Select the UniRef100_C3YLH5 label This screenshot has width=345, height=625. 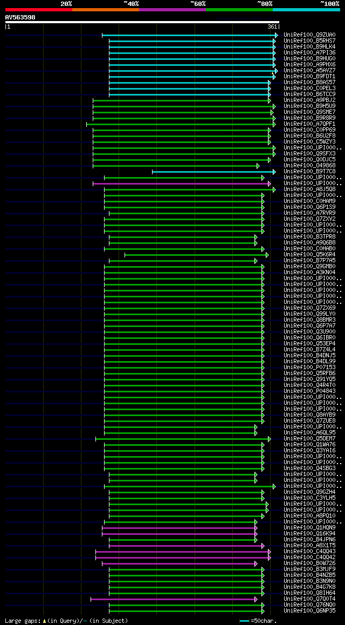click(x=309, y=498)
